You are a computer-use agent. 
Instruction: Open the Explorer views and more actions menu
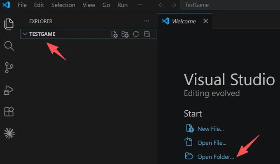click(x=147, y=21)
